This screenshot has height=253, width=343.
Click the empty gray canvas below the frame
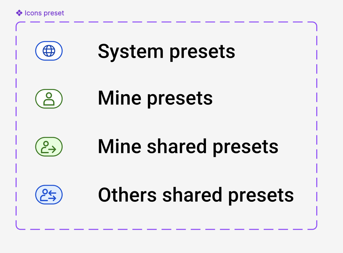click(x=166, y=241)
